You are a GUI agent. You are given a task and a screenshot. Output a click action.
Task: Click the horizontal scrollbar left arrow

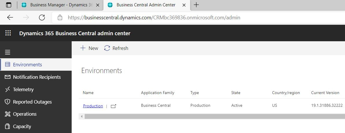(82, 116)
